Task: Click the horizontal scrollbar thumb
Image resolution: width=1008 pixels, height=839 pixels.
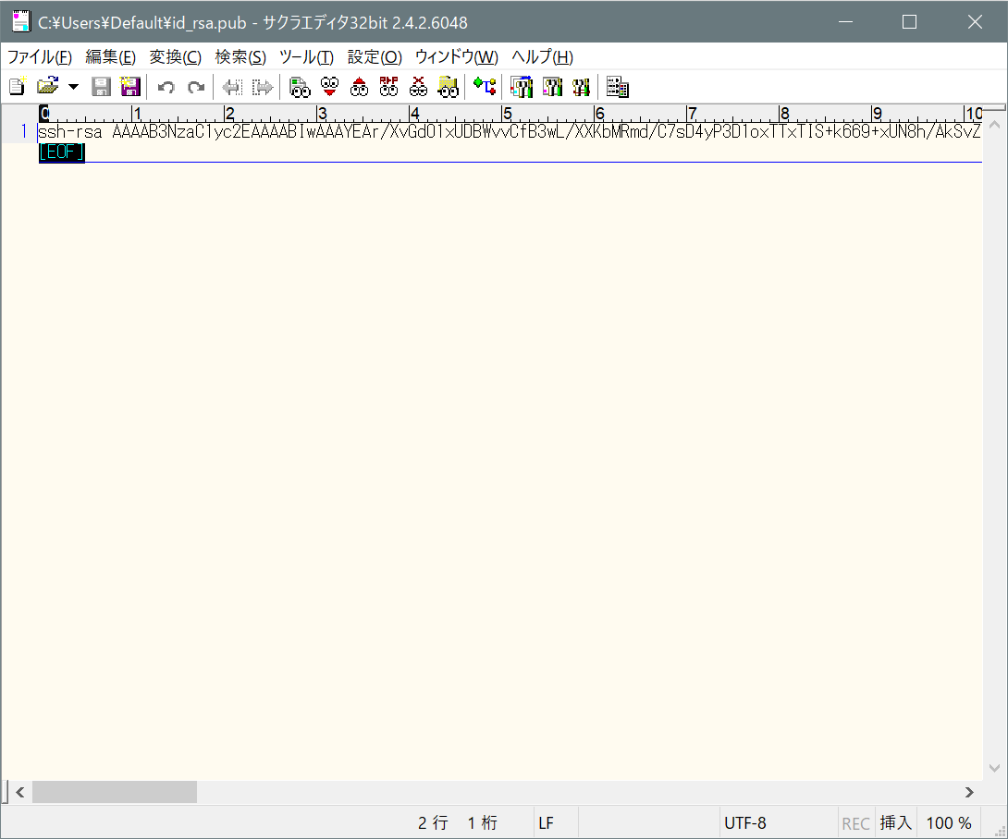Action: coord(115,792)
